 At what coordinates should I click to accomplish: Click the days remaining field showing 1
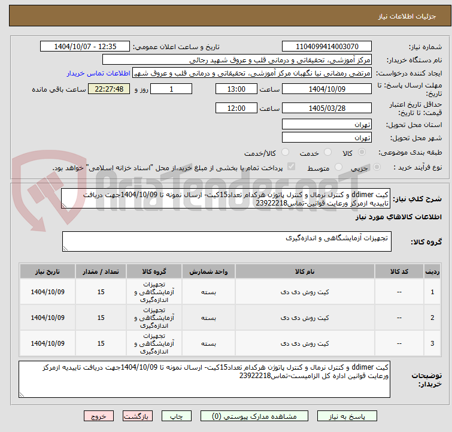(x=171, y=89)
